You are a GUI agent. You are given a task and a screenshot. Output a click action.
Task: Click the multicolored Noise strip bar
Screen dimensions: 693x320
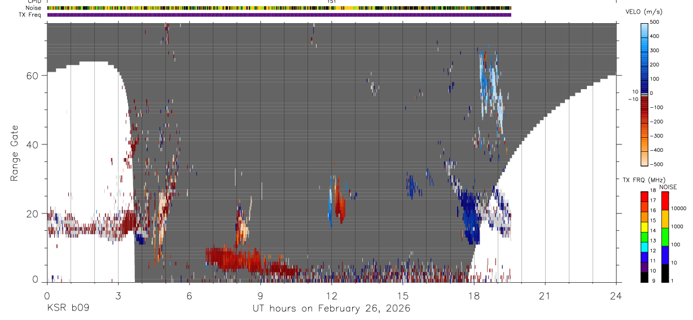point(279,8)
